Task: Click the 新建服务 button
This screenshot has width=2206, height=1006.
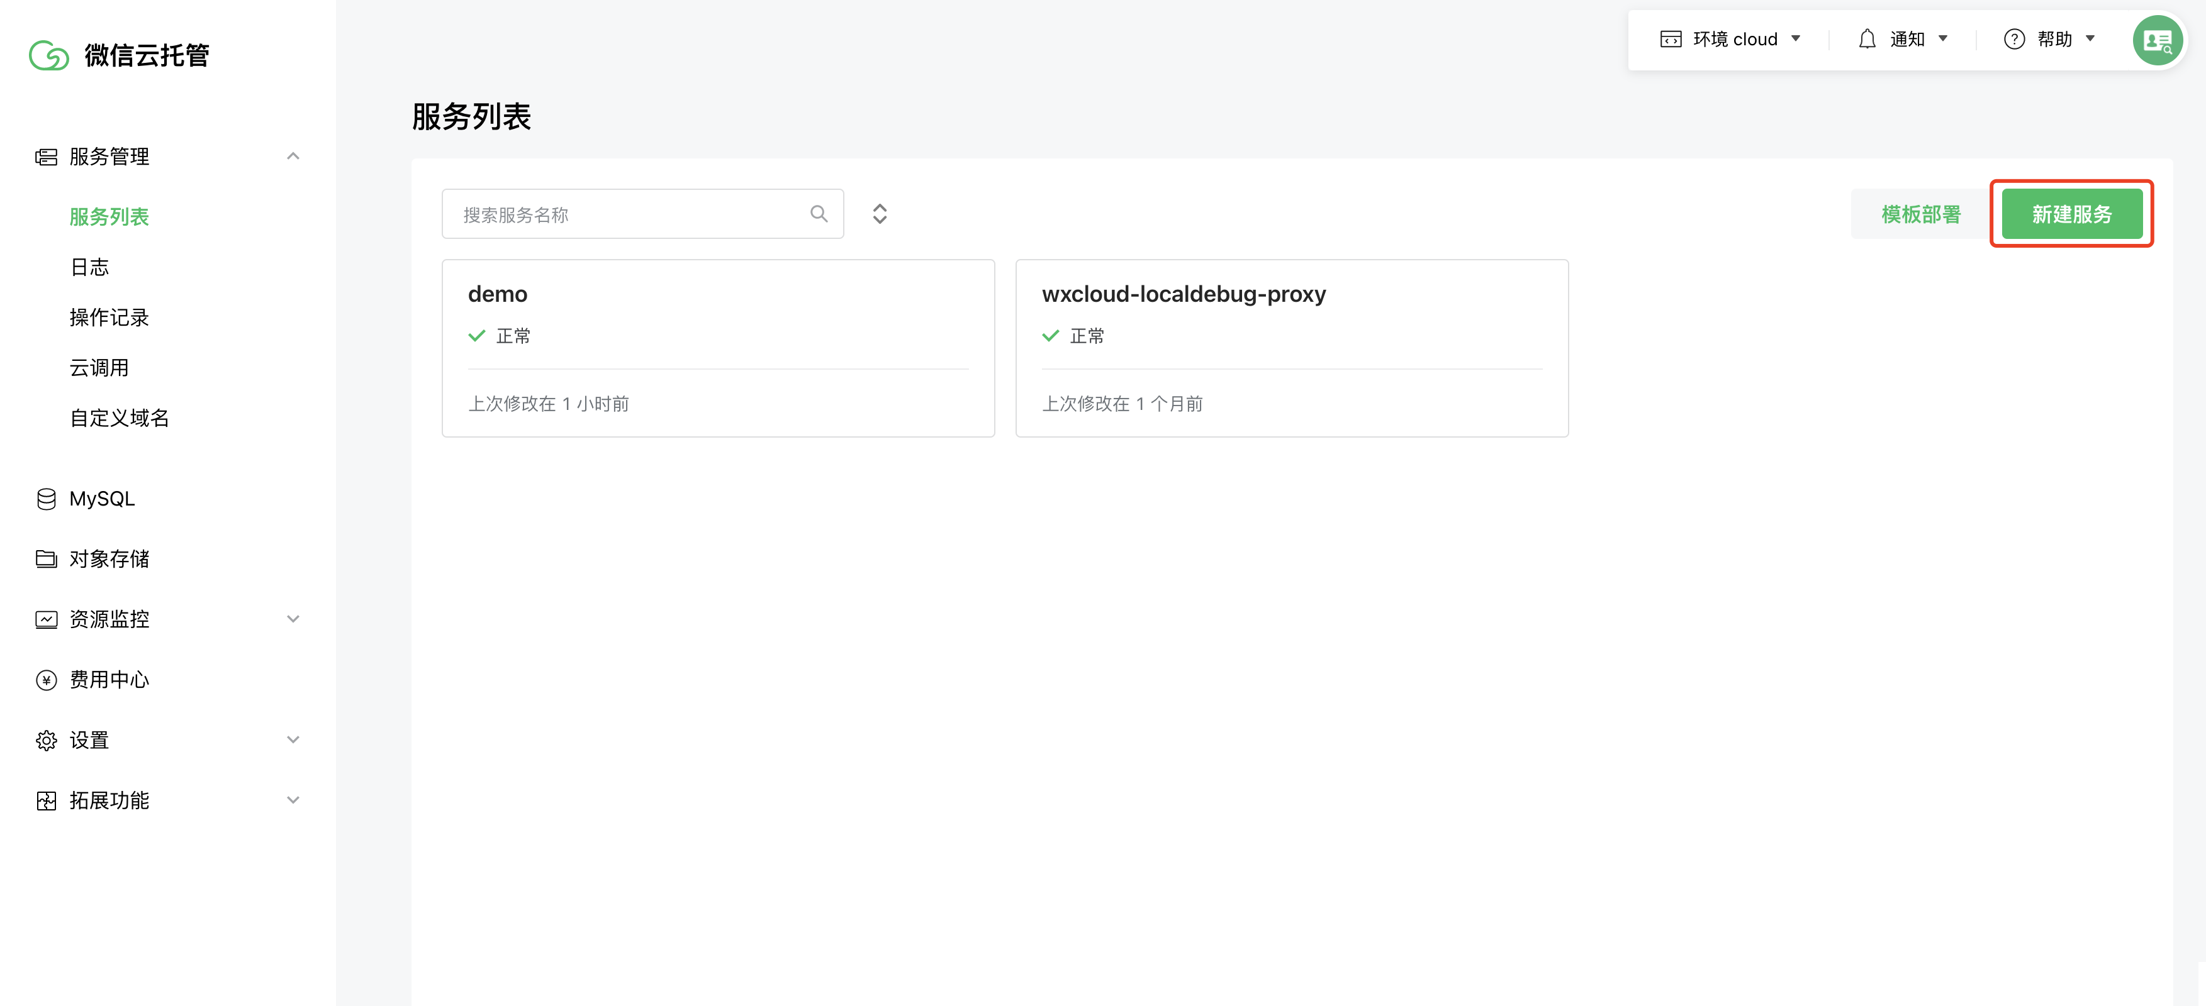Action: (x=2071, y=214)
